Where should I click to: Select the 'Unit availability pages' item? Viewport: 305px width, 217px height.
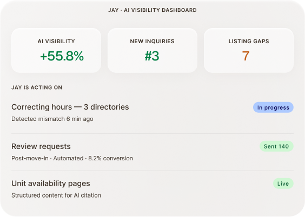[x=51, y=184]
